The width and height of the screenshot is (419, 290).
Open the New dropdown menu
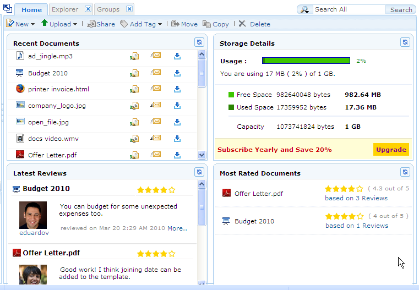tap(21, 24)
